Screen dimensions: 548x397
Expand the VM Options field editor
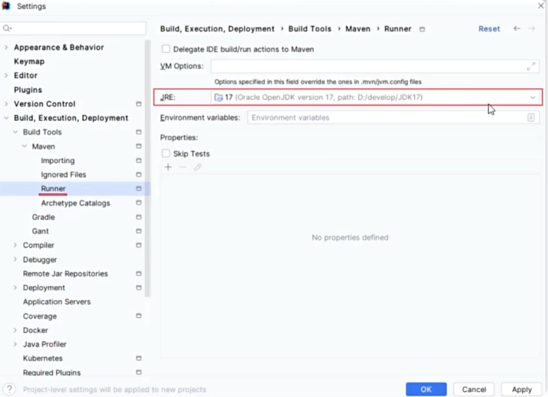[x=531, y=66]
